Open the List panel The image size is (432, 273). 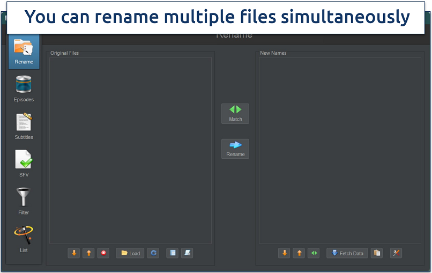point(24,239)
